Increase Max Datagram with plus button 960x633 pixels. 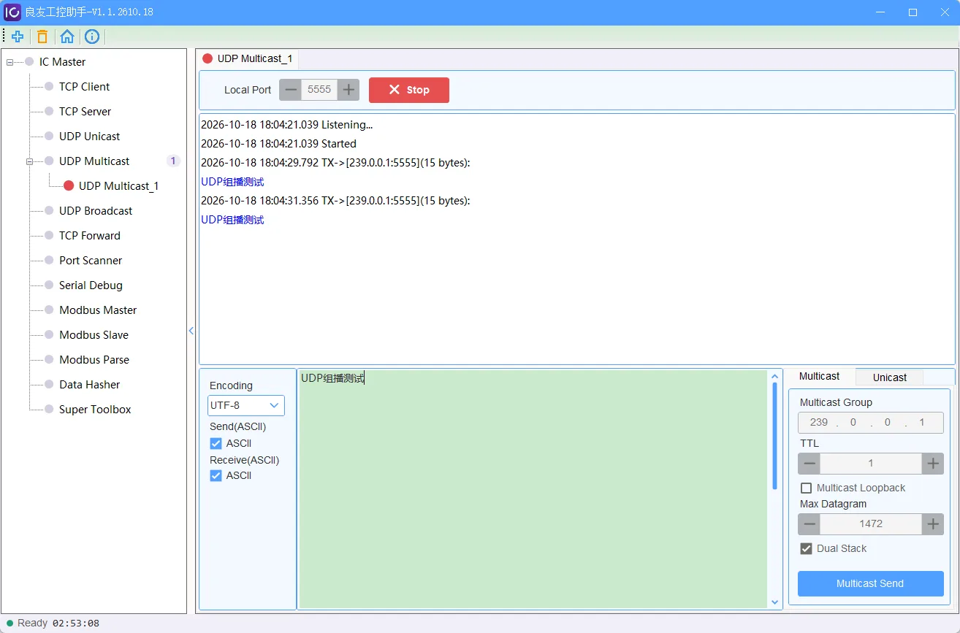pos(933,524)
